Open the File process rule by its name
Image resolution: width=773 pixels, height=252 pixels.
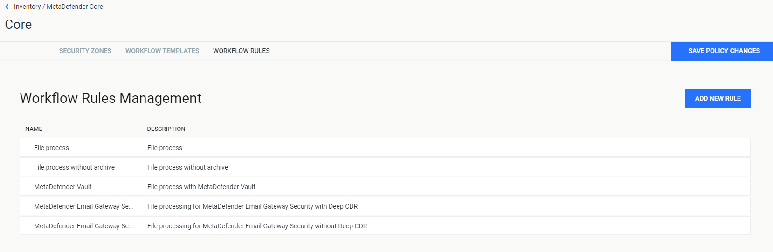51,148
